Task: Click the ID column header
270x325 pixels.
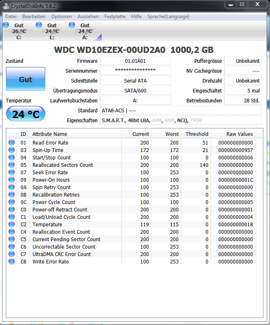Action: point(23,134)
